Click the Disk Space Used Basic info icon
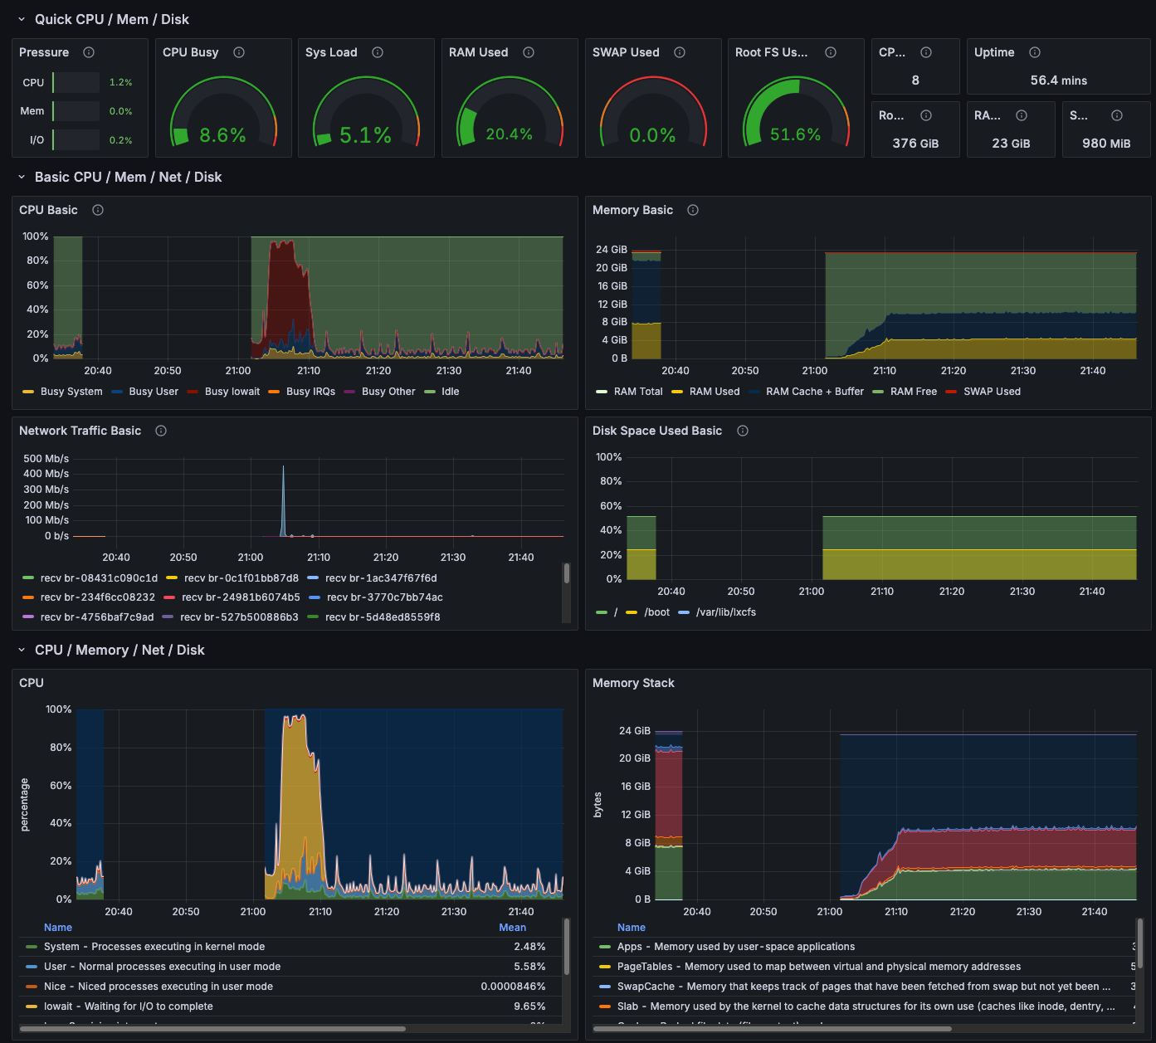1156x1043 pixels. point(743,431)
